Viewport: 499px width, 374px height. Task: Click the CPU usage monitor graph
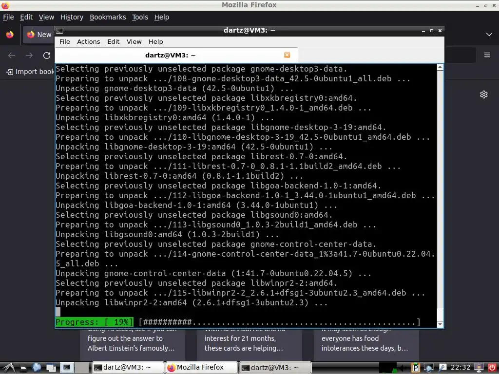tap(387, 368)
